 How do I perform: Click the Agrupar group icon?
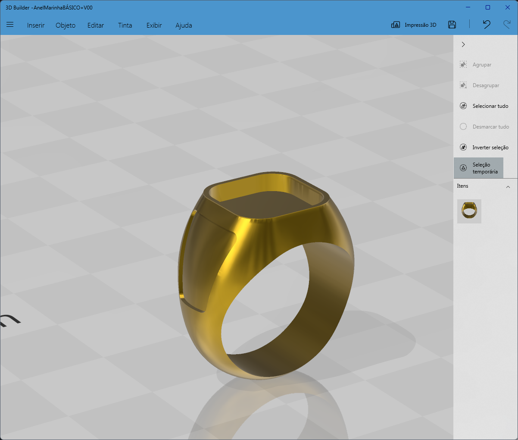click(463, 65)
